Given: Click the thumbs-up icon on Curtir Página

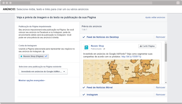Looking at the screenshot, I should pyautogui.click(x=141, y=46).
